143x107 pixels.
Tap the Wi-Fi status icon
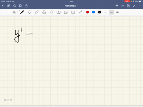pos(133,1)
